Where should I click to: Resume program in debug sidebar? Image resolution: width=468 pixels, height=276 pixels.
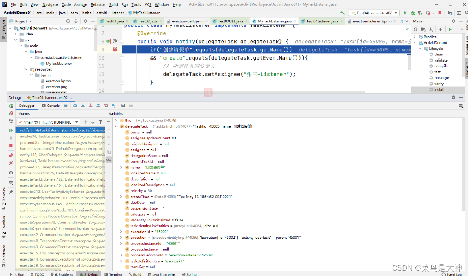11,130
